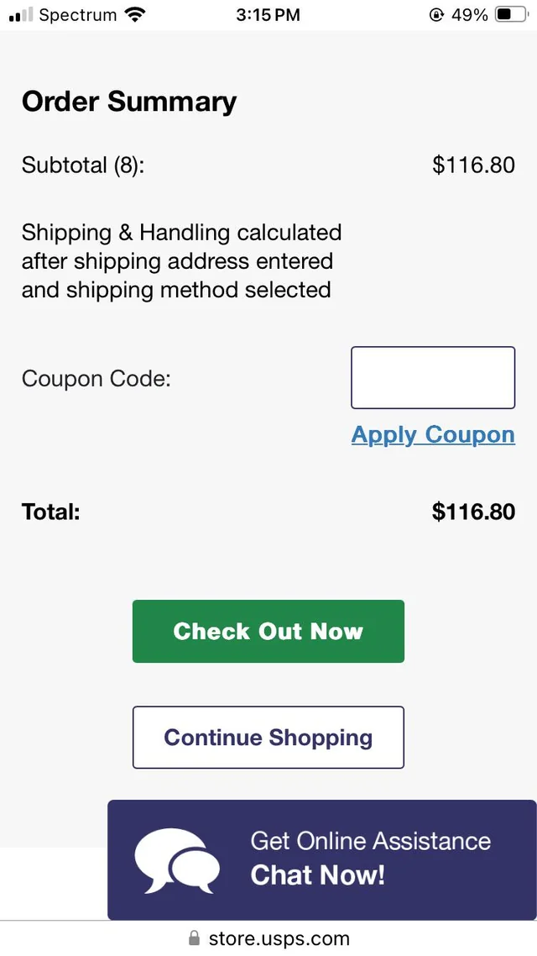Image resolution: width=537 pixels, height=956 pixels.
Task: Click the subtotal price $116.80
Action: pyautogui.click(x=473, y=165)
